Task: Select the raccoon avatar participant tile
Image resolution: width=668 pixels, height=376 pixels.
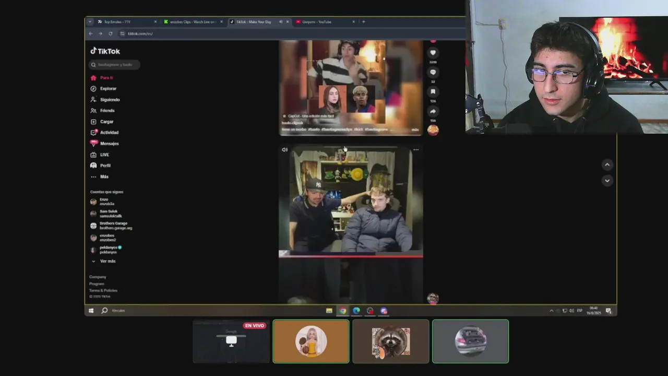Action: 391,342
